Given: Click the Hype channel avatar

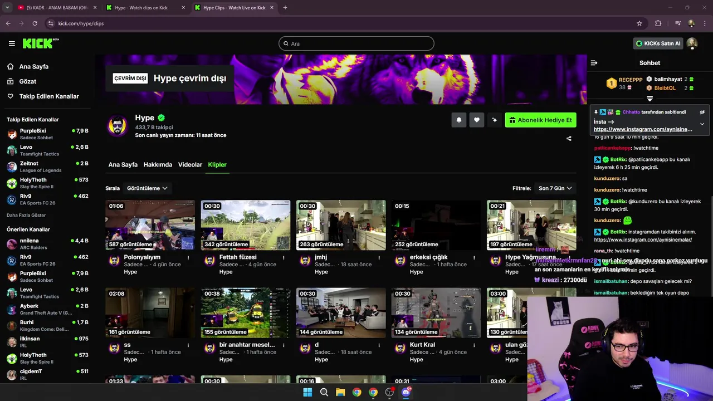Looking at the screenshot, I should [x=118, y=126].
